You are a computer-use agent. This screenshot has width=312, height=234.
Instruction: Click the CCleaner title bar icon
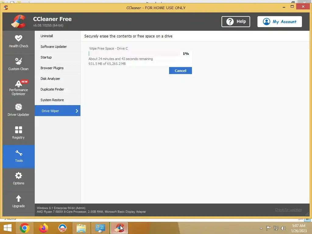click(x=6, y=8)
